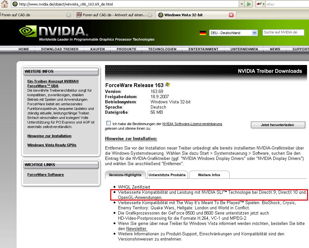Screen dimensions: 309x248
Task: Click the 'WICHTIGE LINKS' panel header
Action: 61,165
